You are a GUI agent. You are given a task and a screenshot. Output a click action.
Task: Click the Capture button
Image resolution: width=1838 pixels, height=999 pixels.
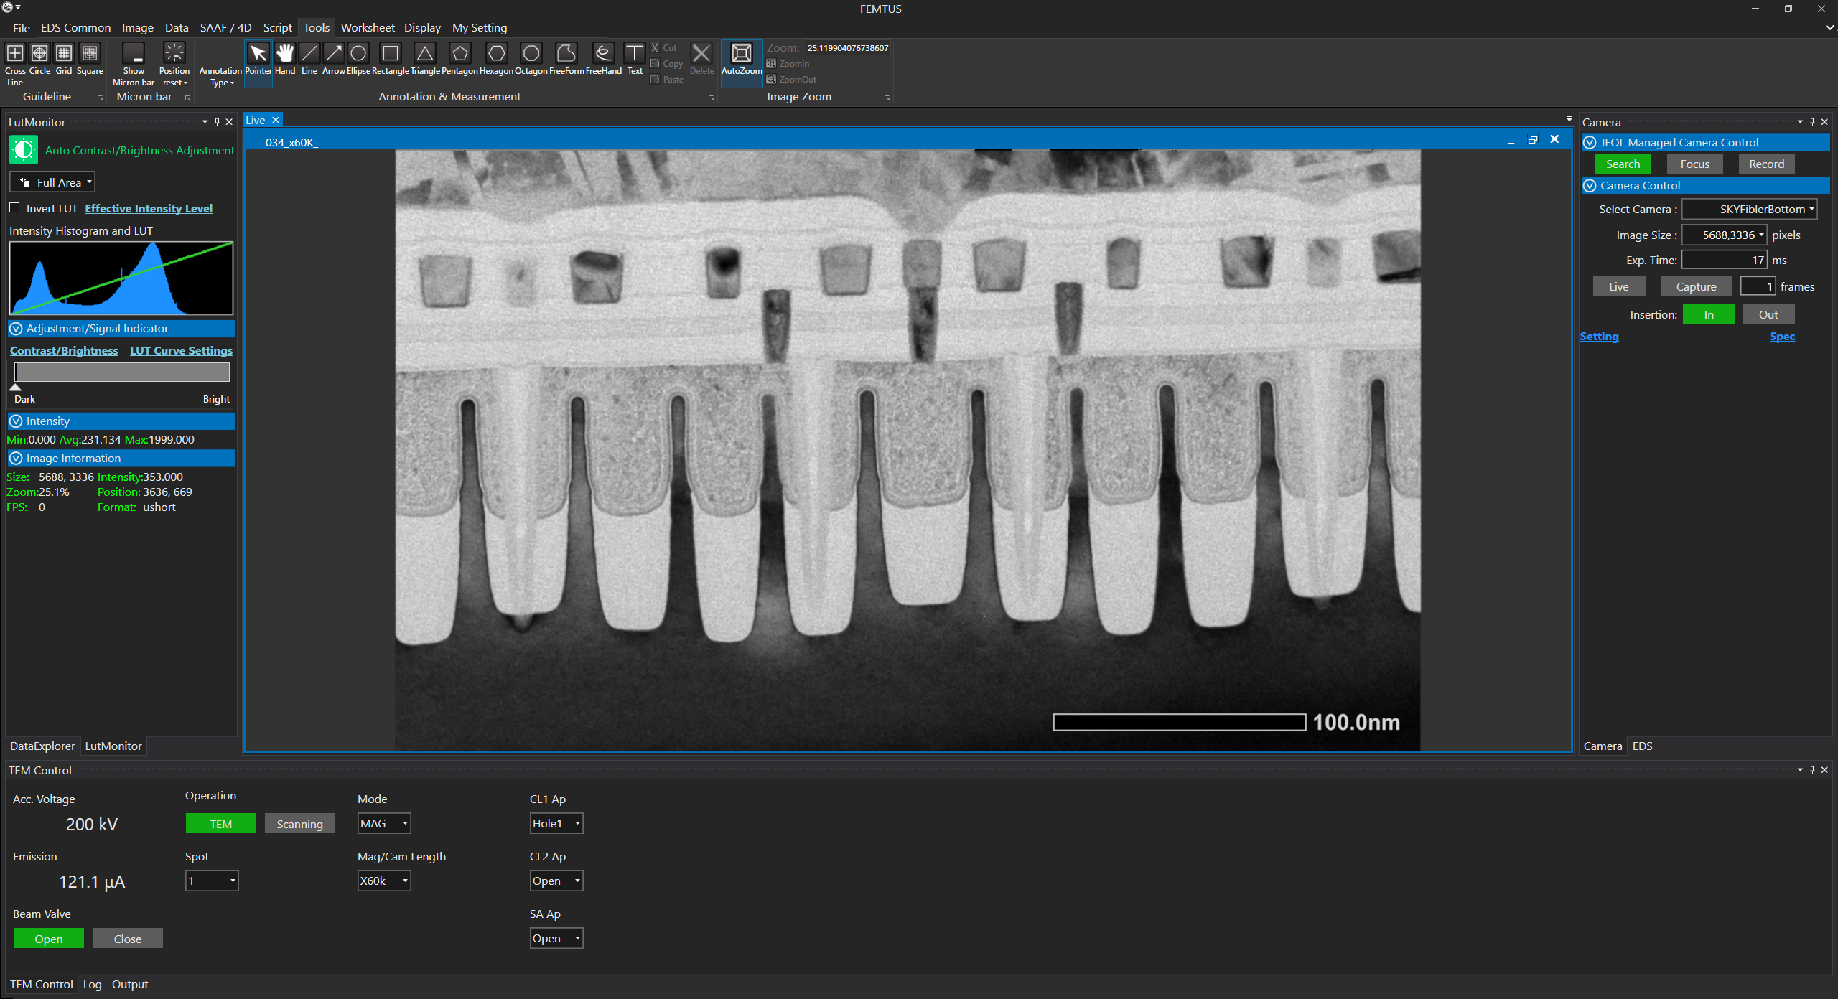pyautogui.click(x=1696, y=286)
